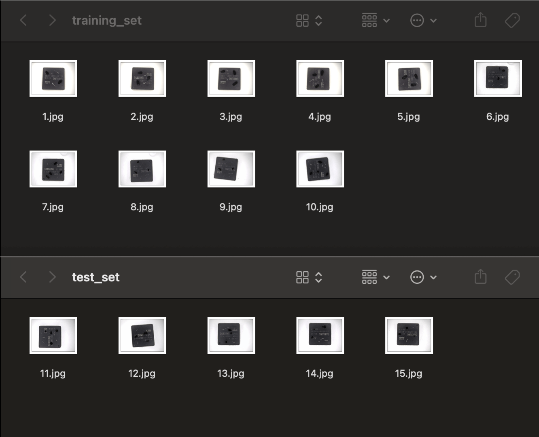This screenshot has height=437, width=539.
Task: Click the file name label 13.jpg
Action: 231,374
